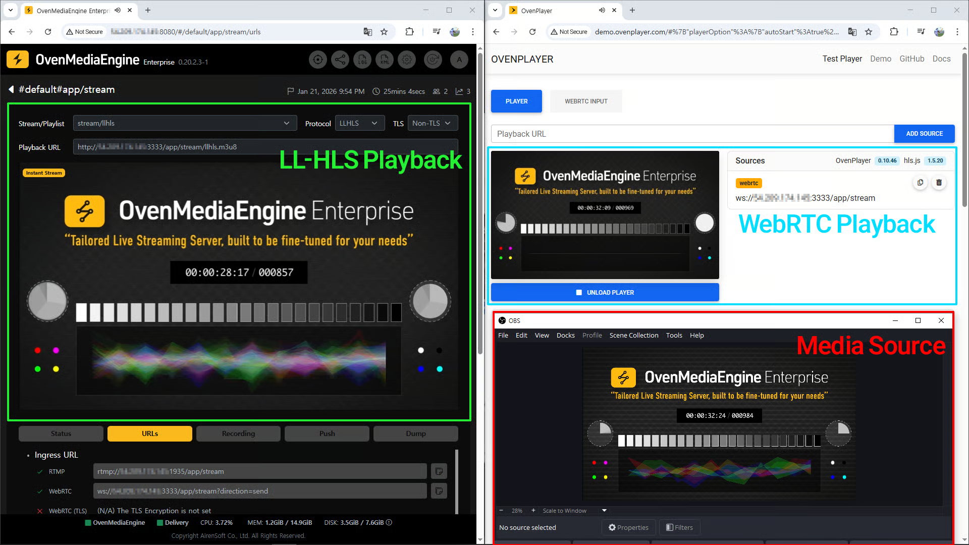Go back using arrow beside #default#app/stream
The image size is (969, 545).
11,90
